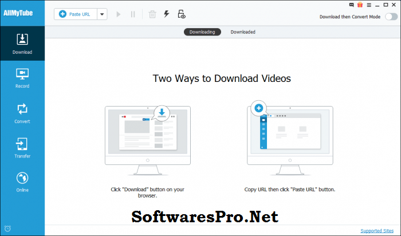Viewport: 401px width, 236px height.
Task: Click the Paste URL button
Action: (x=76, y=14)
